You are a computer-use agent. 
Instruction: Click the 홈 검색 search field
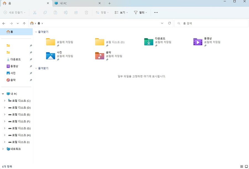(x=211, y=23)
